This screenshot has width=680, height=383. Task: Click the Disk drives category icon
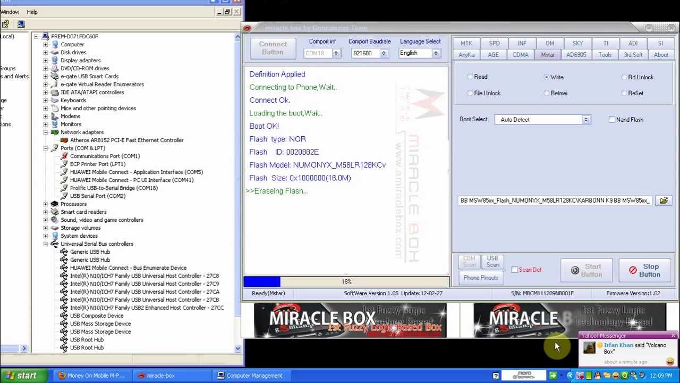[54, 52]
